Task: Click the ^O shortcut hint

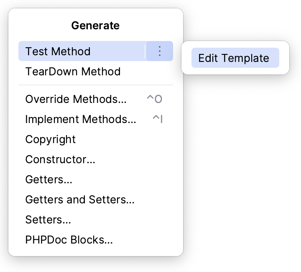Action: tap(154, 99)
